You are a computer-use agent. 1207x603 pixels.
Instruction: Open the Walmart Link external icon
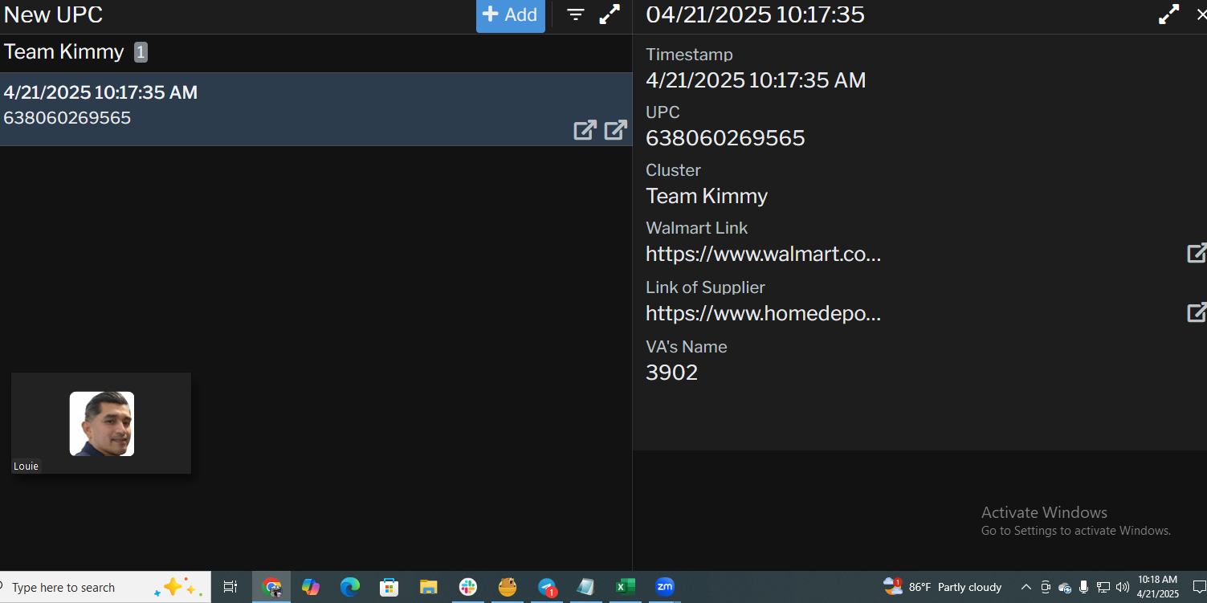(1196, 254)
